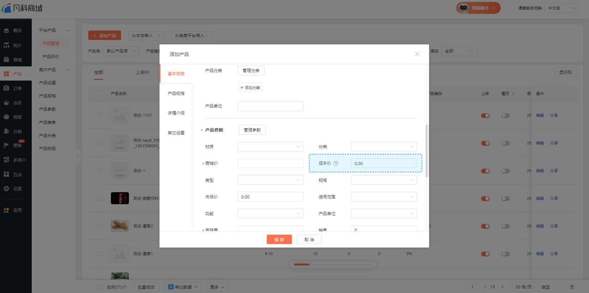This screenshot has width=589, height=293.
Task: Toggle 上架 switch for 测试-1 row
Action: click(x=485, y=171)
